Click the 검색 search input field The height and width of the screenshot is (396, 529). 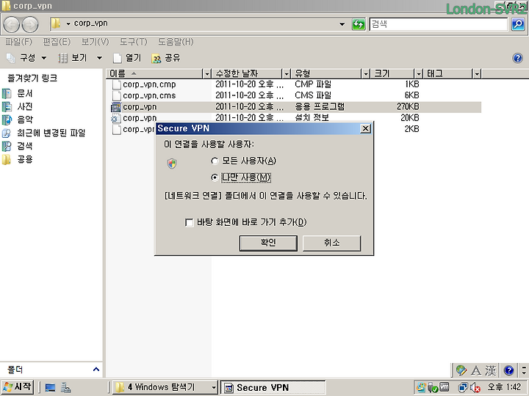point(438,24)
